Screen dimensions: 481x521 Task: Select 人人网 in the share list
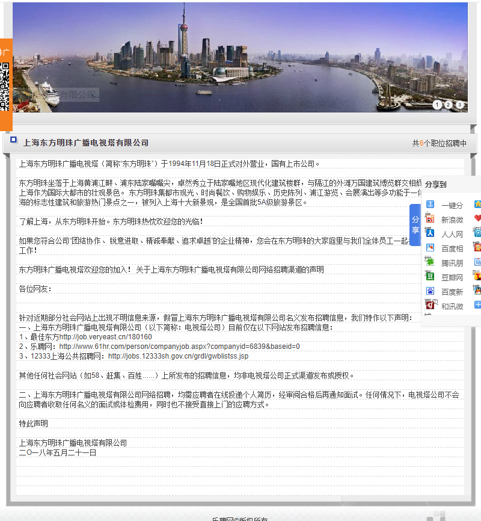[x=452, y=234]
